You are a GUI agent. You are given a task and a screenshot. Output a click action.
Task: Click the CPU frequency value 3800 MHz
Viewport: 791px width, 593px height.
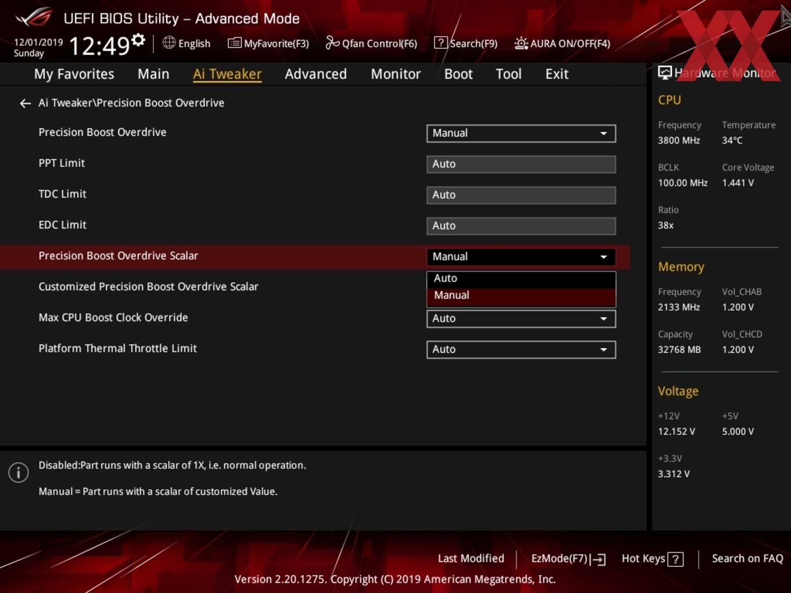[x=679, y=141]
